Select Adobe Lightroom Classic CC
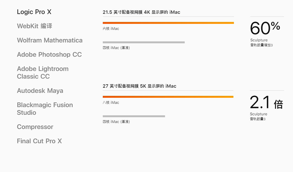This screenshot has width=293, height=172. (43, 73)
